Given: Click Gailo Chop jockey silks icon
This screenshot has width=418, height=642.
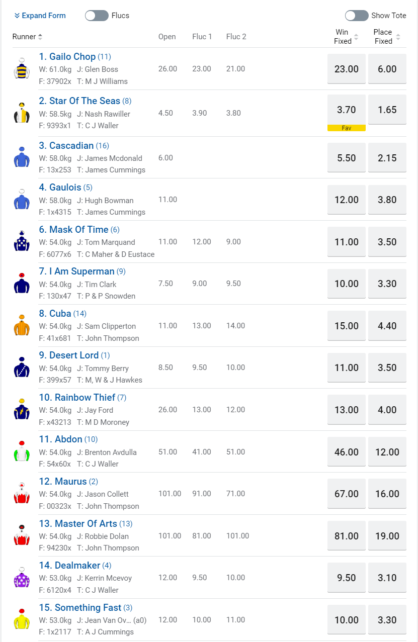Looking at the screenshot, I should 22,69.
